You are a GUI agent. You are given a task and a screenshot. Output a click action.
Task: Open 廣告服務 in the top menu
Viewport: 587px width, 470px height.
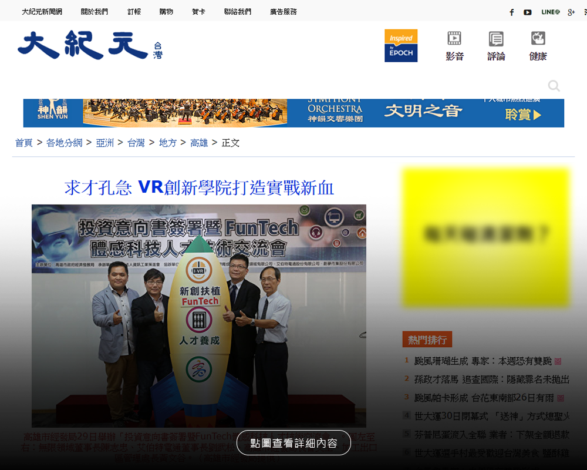[x=283, y=12]
